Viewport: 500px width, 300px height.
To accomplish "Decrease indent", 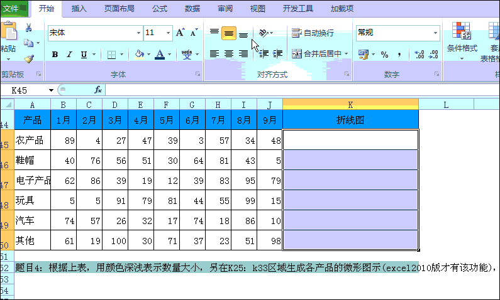I will 264,54.
